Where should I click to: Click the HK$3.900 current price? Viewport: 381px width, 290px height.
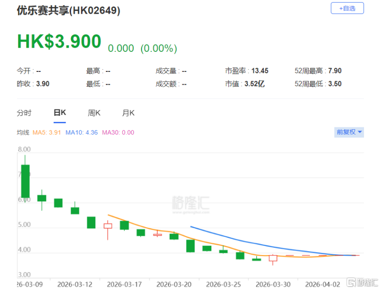point(59,41)
